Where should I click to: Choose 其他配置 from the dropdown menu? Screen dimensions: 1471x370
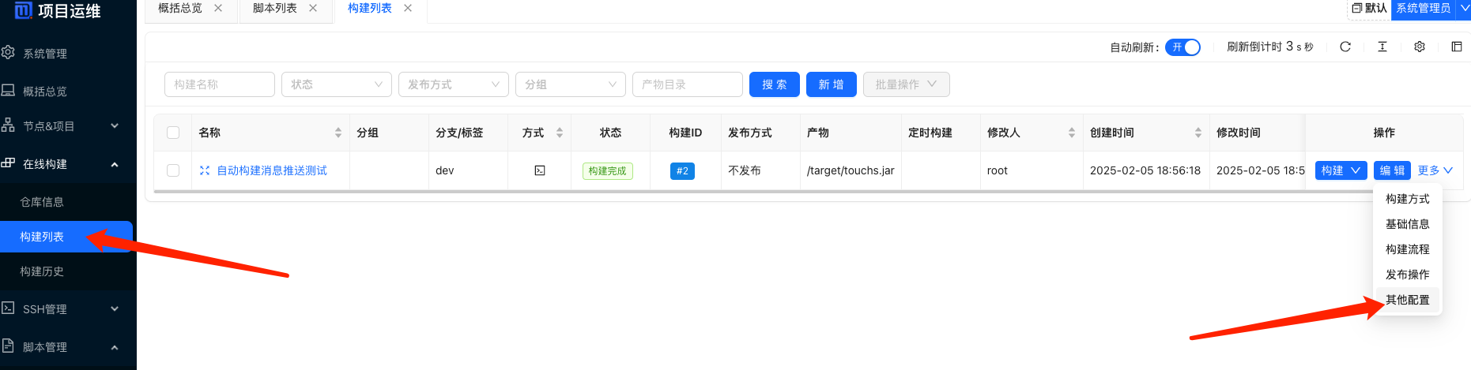point(1407,300)
